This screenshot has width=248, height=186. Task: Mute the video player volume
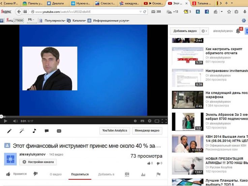coord(15,121)
